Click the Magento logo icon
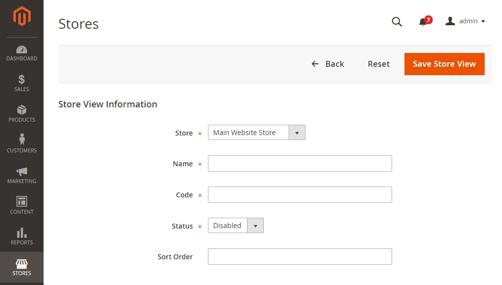 click(22, 16)
